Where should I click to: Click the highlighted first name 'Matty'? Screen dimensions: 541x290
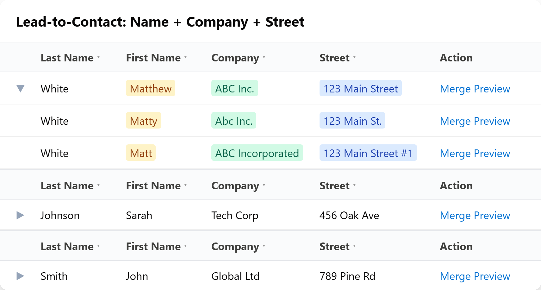click(143, 121)
